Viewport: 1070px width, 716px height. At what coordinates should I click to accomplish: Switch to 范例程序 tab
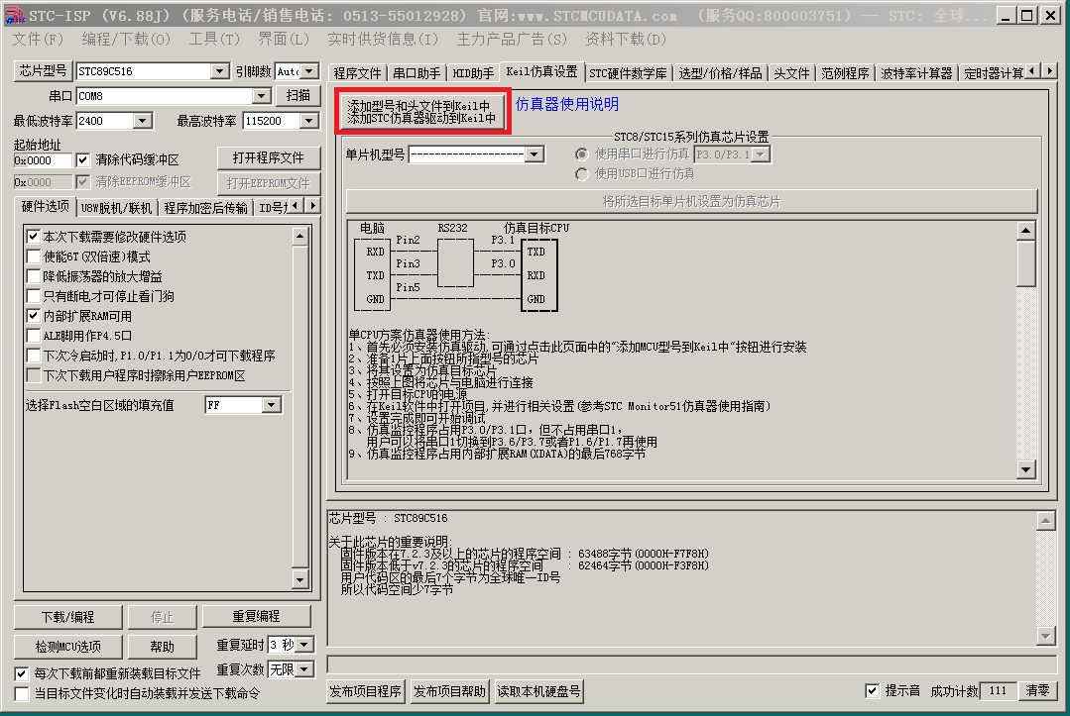tap(846, 73)
